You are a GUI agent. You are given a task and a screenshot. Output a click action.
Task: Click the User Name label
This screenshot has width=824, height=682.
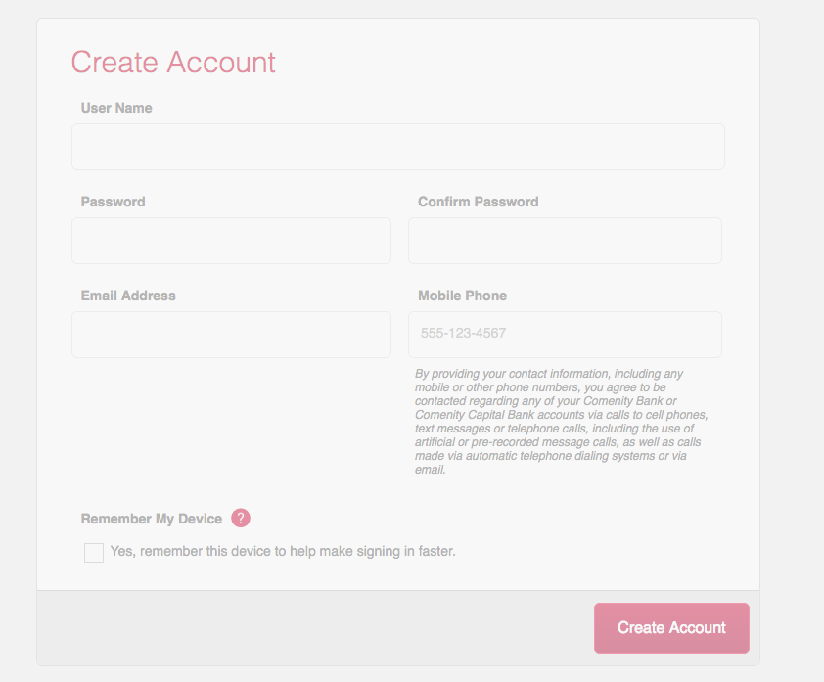pos(116,108)
